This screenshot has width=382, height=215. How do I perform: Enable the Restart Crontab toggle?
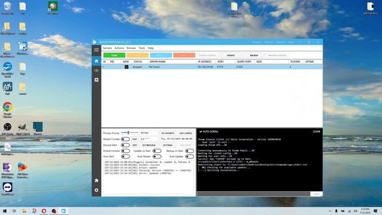[x=125, y=139]
